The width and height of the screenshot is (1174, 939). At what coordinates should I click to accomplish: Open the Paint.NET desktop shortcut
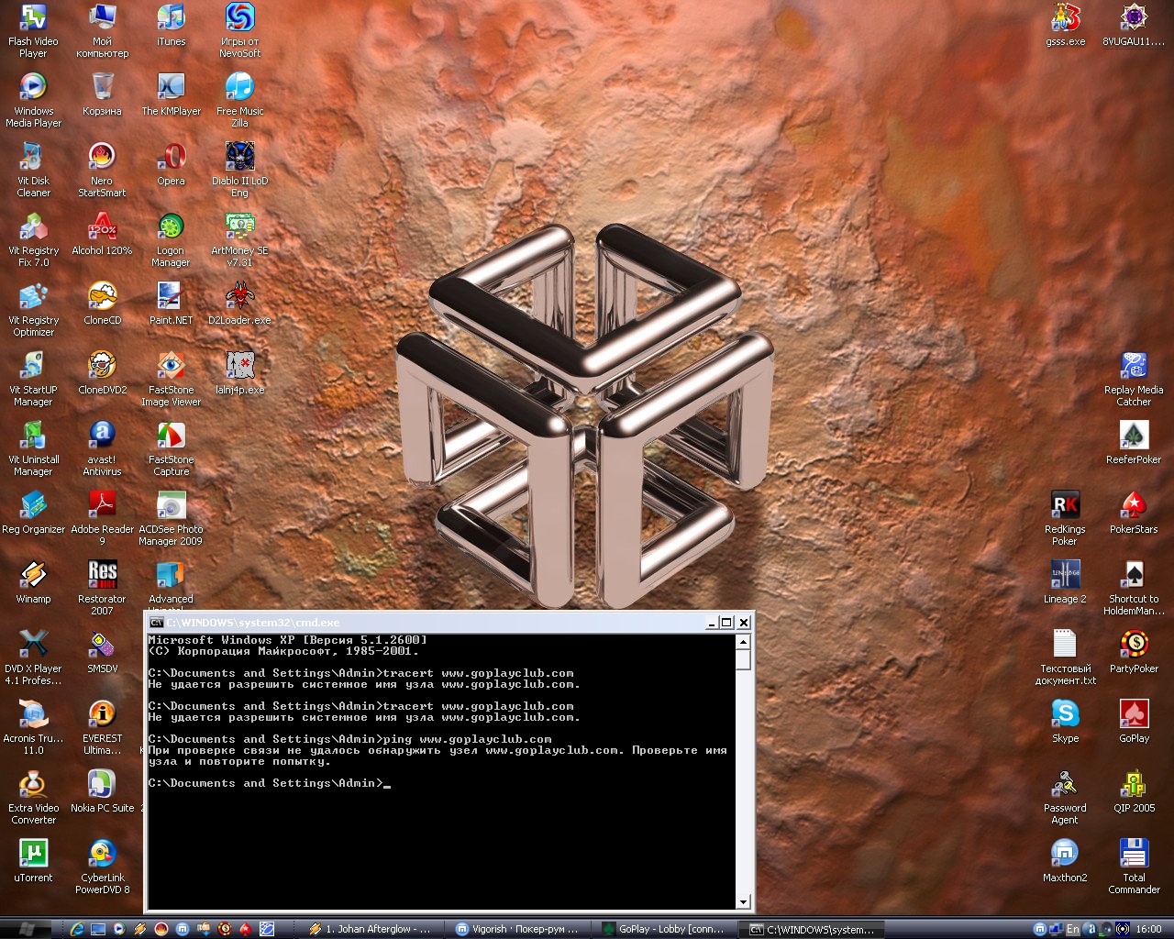pyautogui.click(x=171, y=297)
